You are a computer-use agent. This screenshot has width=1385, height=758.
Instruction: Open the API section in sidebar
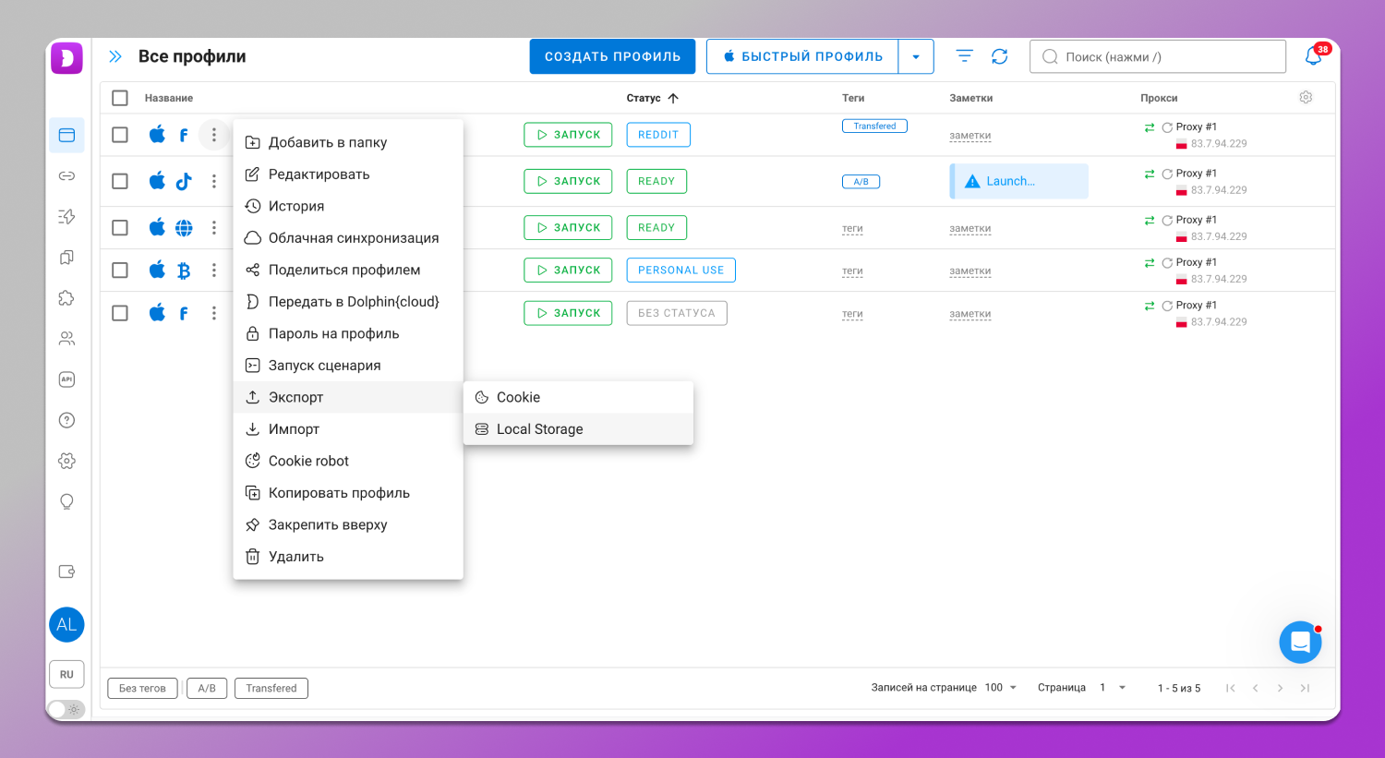(66, 379)
